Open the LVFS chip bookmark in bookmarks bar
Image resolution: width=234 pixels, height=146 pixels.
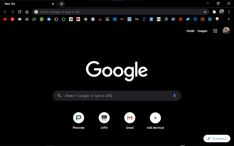point(107,19)
